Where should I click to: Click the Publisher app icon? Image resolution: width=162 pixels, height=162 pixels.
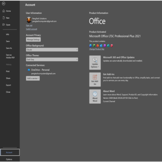click(108, 46)
